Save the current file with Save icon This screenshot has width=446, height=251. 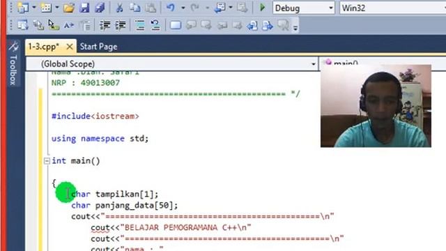coord(84,8)
